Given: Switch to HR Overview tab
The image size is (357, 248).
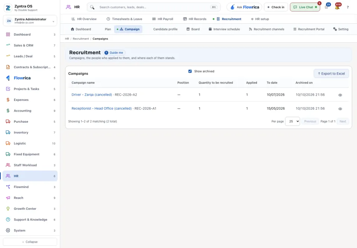Looking at the screenshot, I should (84, 19).
